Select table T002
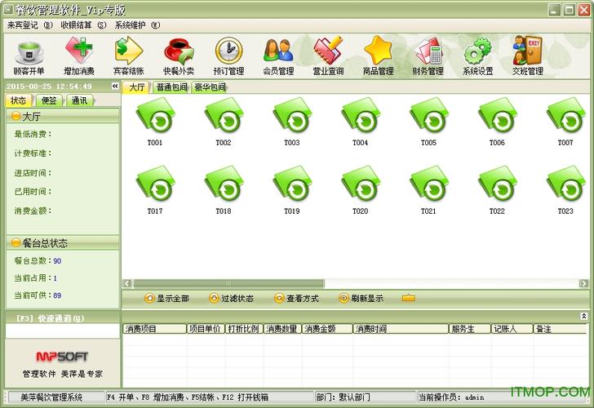The width and height of the screenshot is (594, 408). pos(224,122)
